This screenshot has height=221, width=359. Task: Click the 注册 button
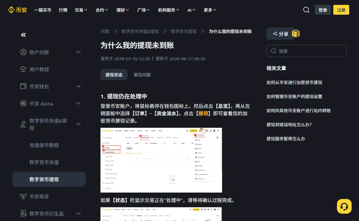(x=341, y=10)
